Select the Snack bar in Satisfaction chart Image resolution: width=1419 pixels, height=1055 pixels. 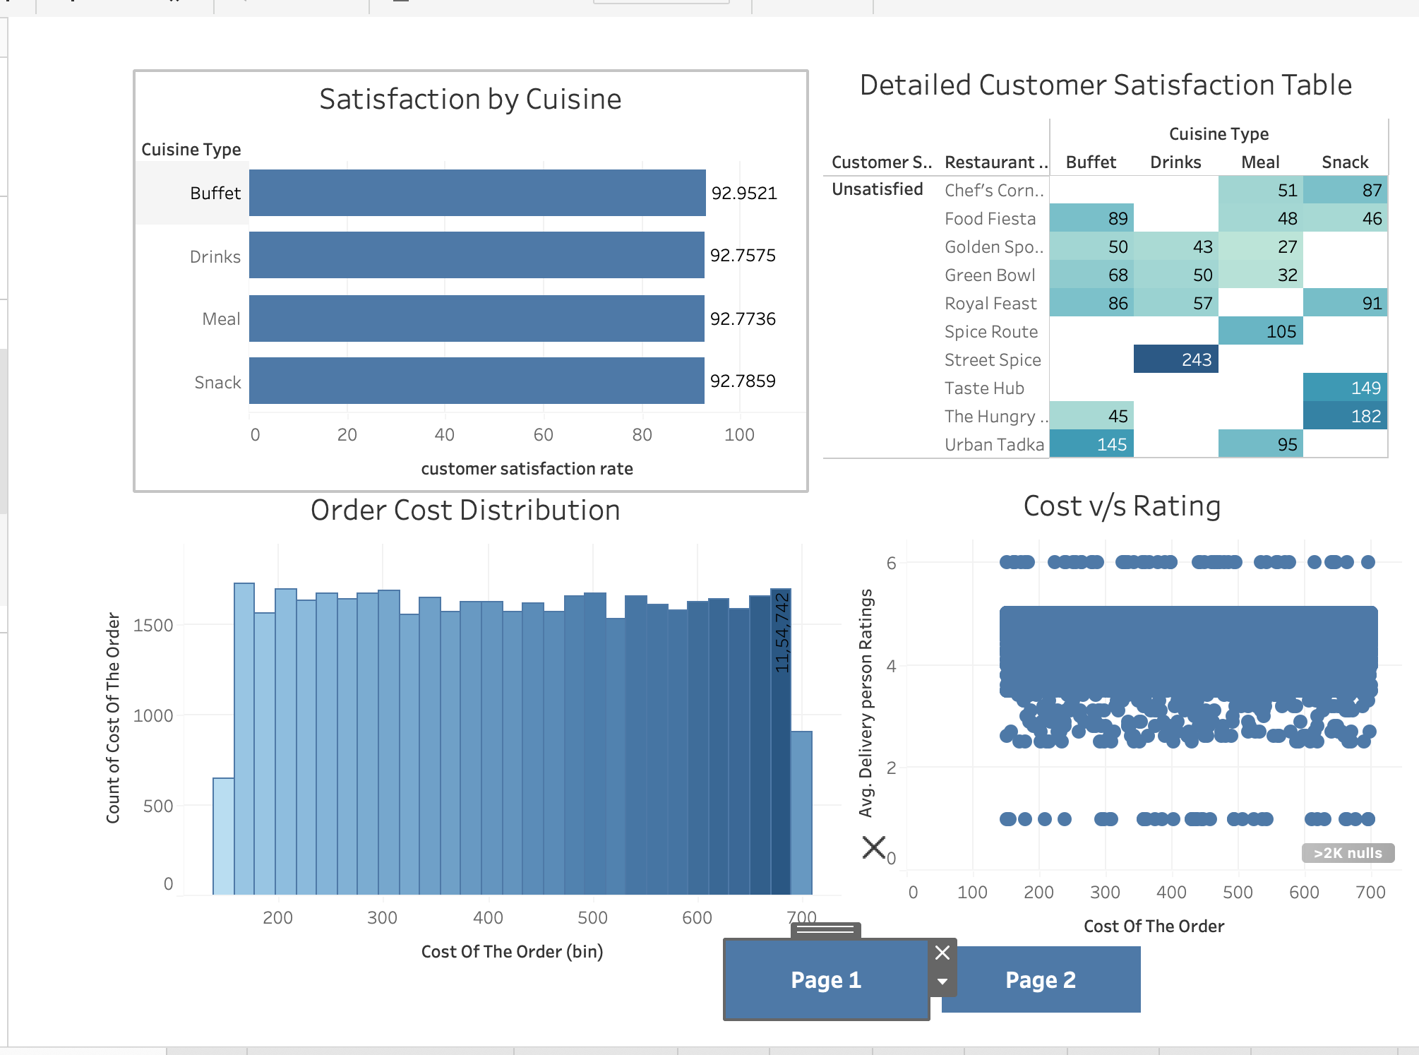477,381
